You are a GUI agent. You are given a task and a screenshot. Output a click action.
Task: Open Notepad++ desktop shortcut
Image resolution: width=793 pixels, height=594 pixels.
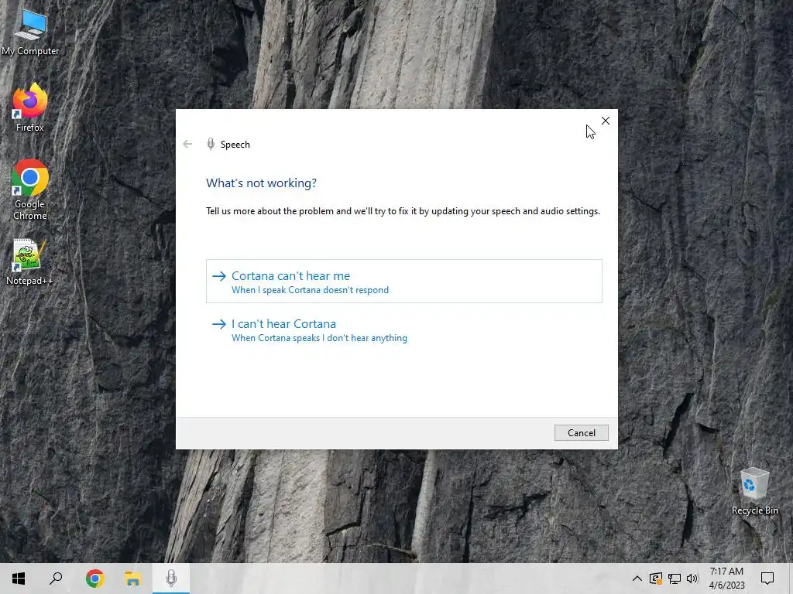(29, 262)
